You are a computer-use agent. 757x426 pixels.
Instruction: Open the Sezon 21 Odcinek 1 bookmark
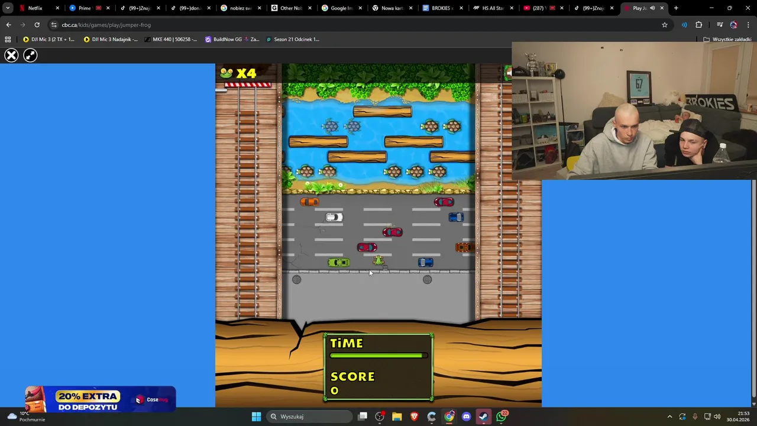tap(293, 40)
